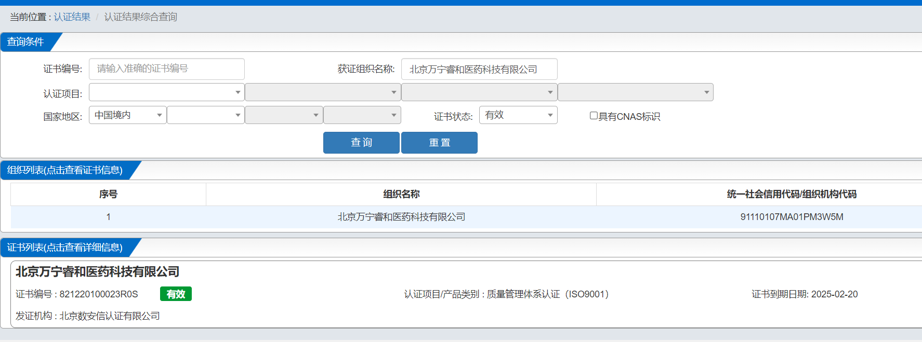This screenshot has width=922, height=342.
Task: Click sequence number 1 in the table
Action: 108,217
